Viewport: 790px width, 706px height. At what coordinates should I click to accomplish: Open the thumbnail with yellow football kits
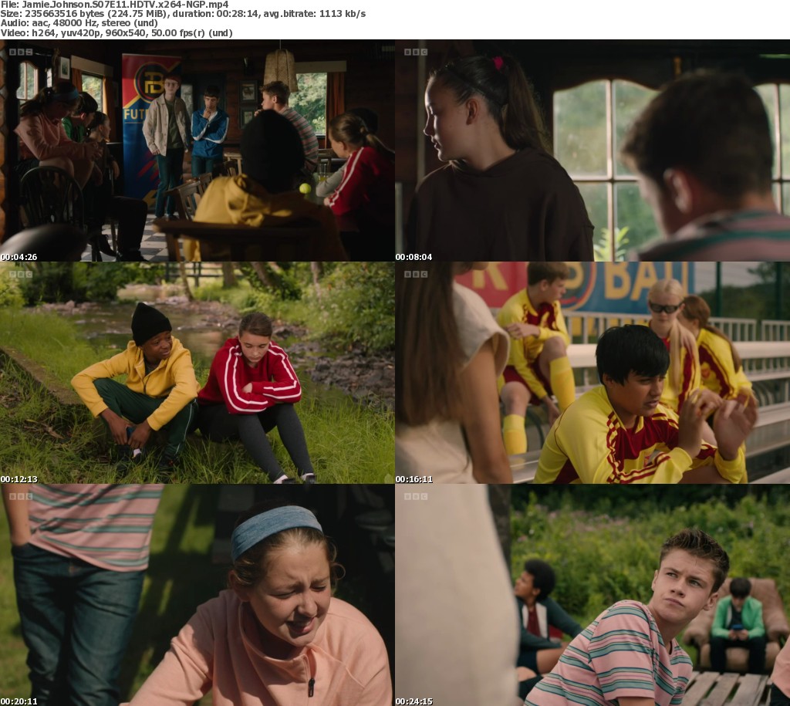(592, 373)
